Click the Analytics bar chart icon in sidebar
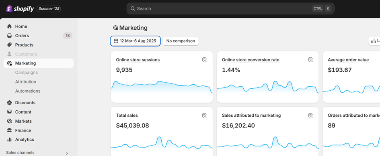 click(x=10, y=140)
